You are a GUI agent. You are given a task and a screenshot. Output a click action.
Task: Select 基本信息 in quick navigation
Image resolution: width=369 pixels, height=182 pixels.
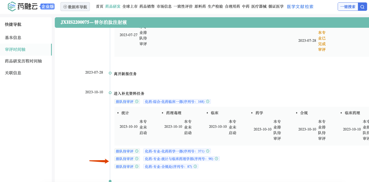[x=13, y=38]
